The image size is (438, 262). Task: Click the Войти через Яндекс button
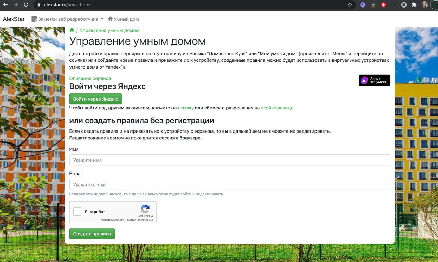95,99
